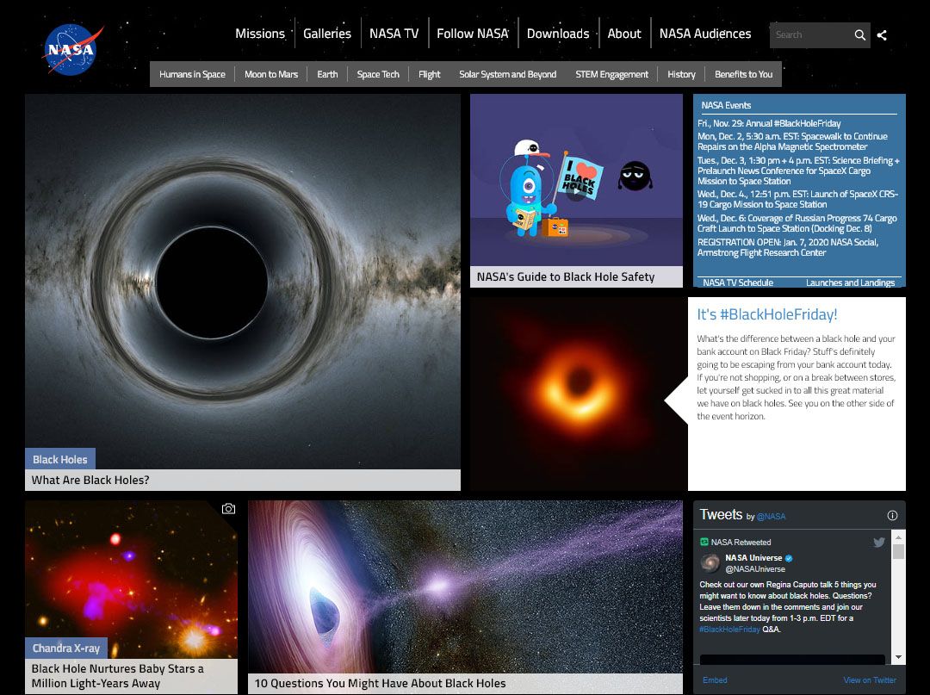Click the verified badge next to NASA Universe
Screen dimensions: 930x695
point(789,558)
